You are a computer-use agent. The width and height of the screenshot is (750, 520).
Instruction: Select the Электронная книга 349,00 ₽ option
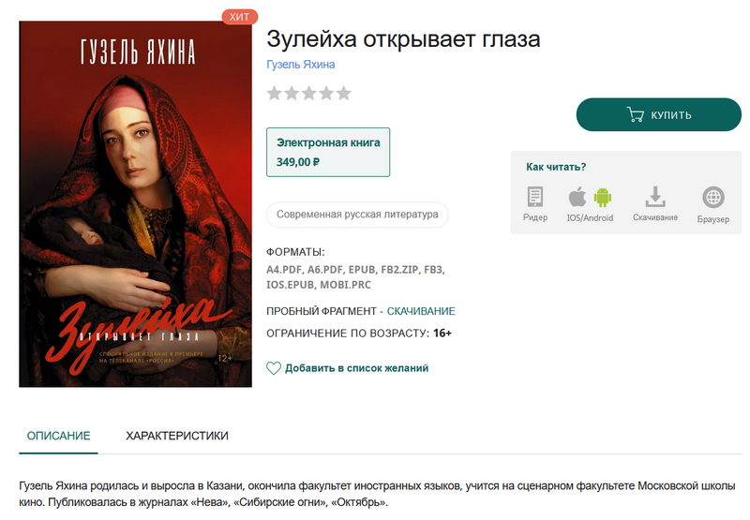coord(328,152)
